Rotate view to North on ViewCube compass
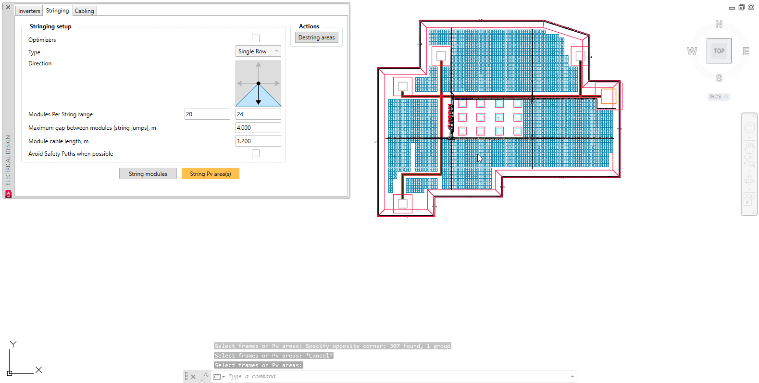The height and width of the screenshot is (383, 759). click(x=719, y=25)
